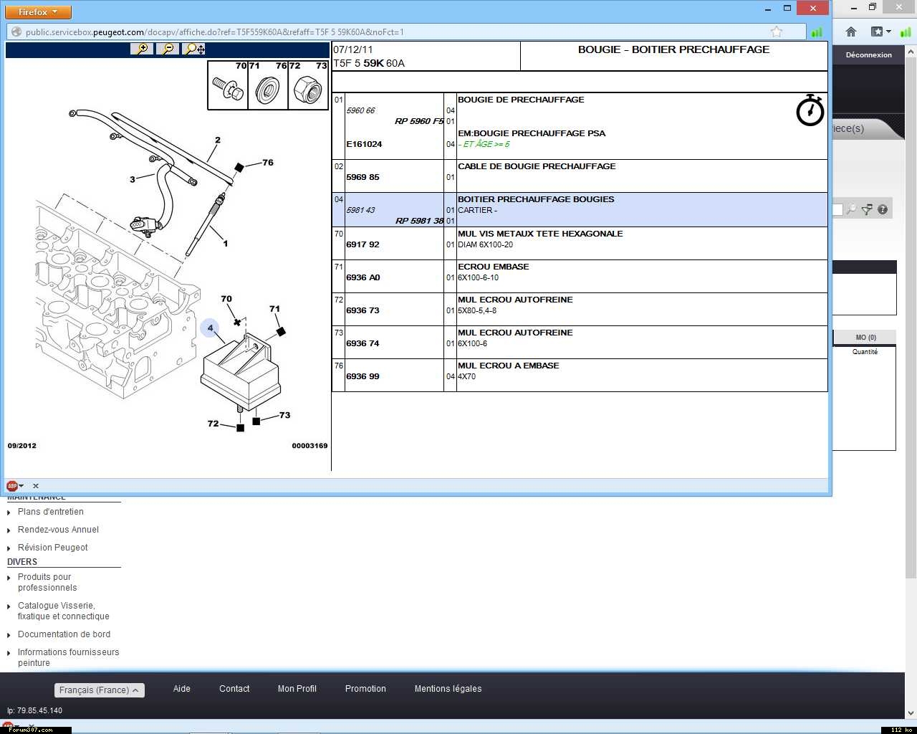The height and width of the screenshot is (734, 917).
Task: Expand Plans d'entretien menu item
Action: coord(50,512)
